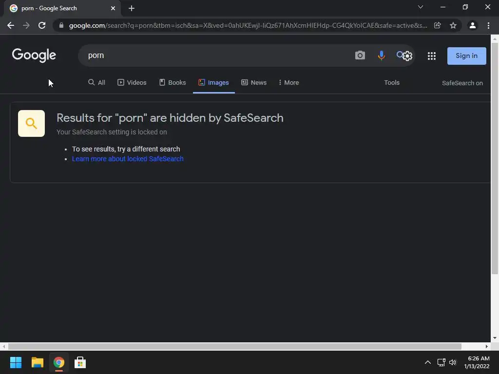Click the horizontal page scrollbar
Viewport: 499px width, 374px height.
[x=234, y=346]
